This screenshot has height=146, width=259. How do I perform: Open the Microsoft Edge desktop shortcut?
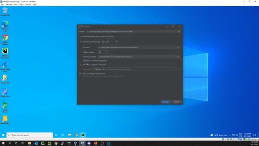[5, 26]
